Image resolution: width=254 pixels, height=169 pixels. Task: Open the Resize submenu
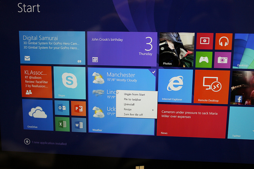137,109
